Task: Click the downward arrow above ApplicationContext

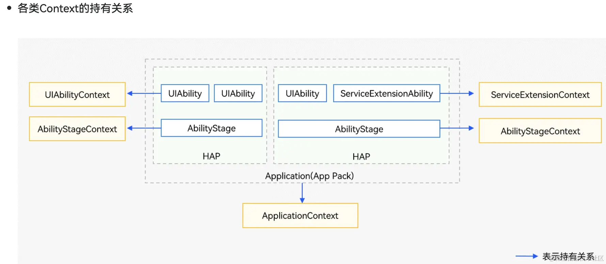Action: (302, 193)
